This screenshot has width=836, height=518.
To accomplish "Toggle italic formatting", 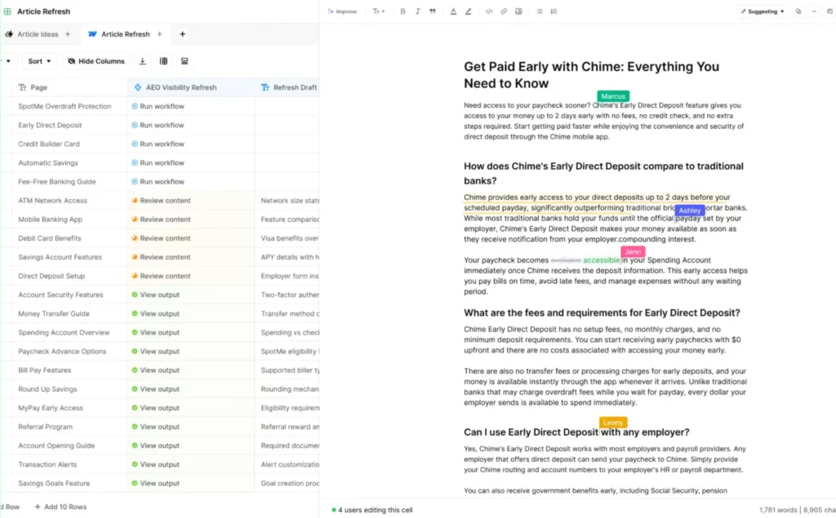I will (x=417, y=11).
